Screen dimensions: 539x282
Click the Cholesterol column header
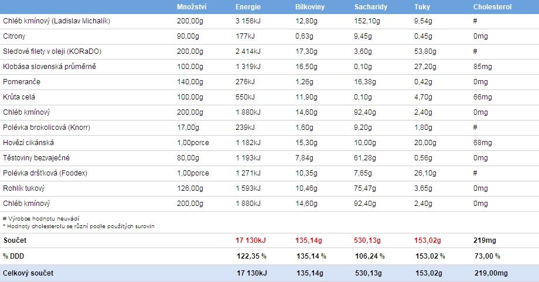coord(492,7)
